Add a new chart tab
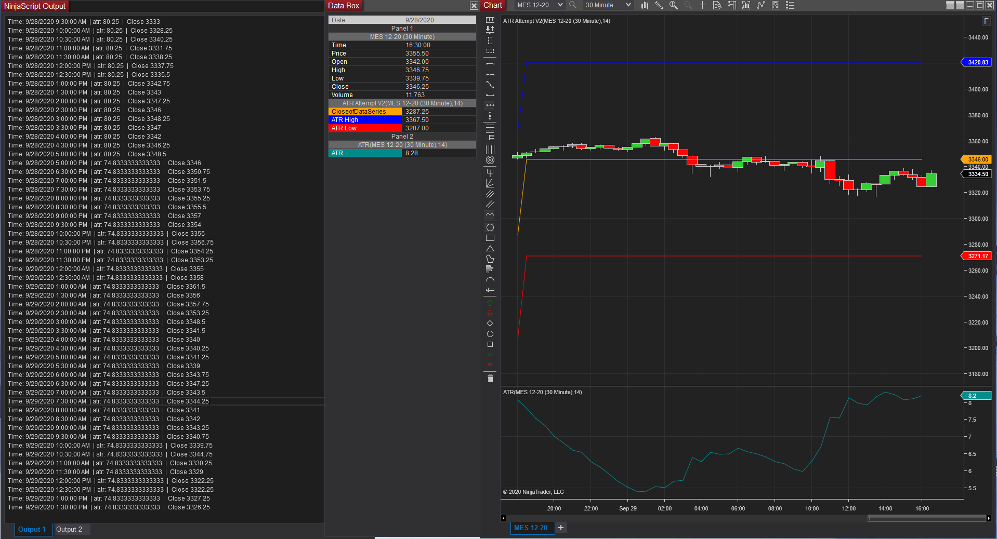Screen dimensions: 997x539 (561, 528)
